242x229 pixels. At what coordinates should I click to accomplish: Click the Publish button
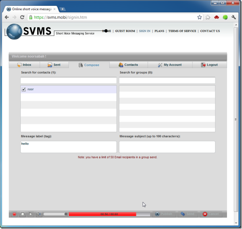[x=164, y=214]
